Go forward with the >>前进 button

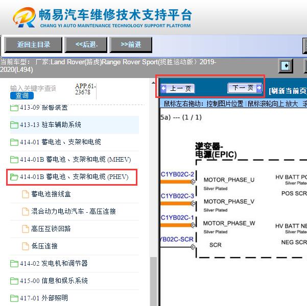tap(131, 45)
